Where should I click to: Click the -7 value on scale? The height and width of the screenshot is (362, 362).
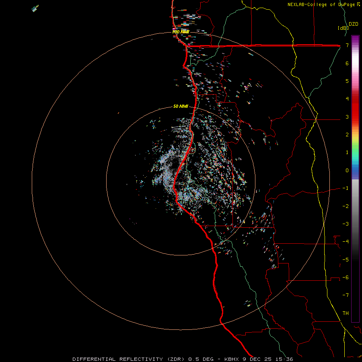[x=346, y=295]
